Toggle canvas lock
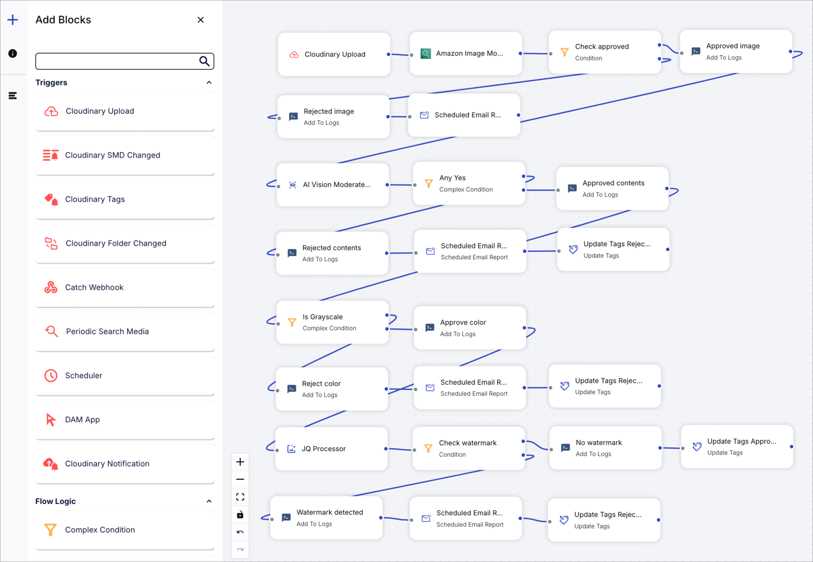 pos(240,515)
